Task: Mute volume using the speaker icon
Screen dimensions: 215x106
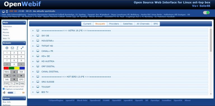Action: click(4, 93)
